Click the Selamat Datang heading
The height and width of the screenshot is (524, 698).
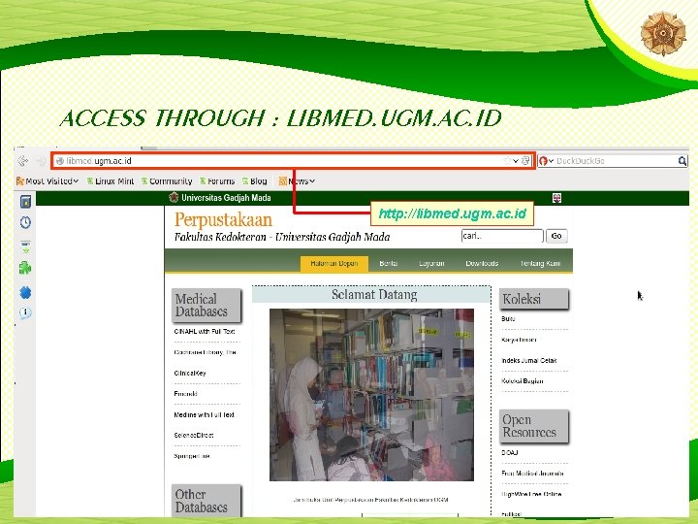[x=374, y=295]
